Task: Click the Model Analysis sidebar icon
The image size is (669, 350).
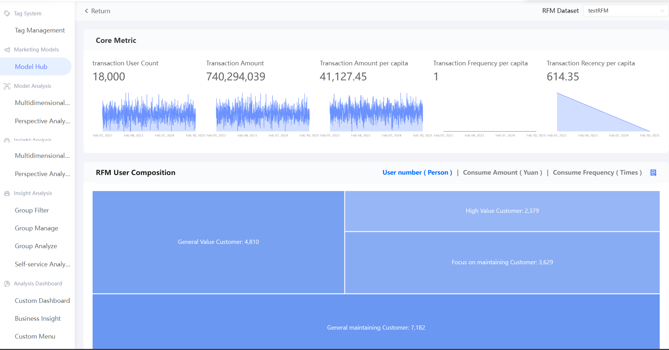Action: [x=7, y=86]
